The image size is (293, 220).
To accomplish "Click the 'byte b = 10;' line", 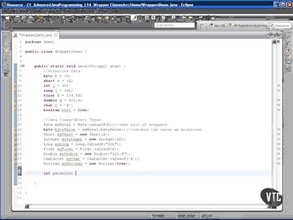I will click(x=57, y=76).
